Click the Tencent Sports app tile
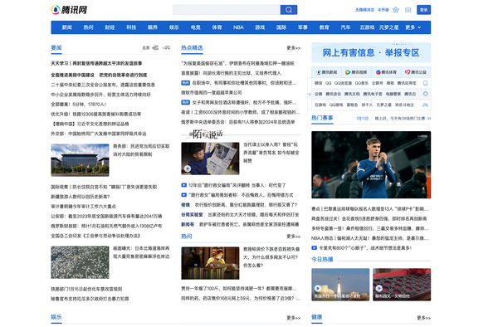This screenshot has height=327, width=498. [x=386, y=72]
